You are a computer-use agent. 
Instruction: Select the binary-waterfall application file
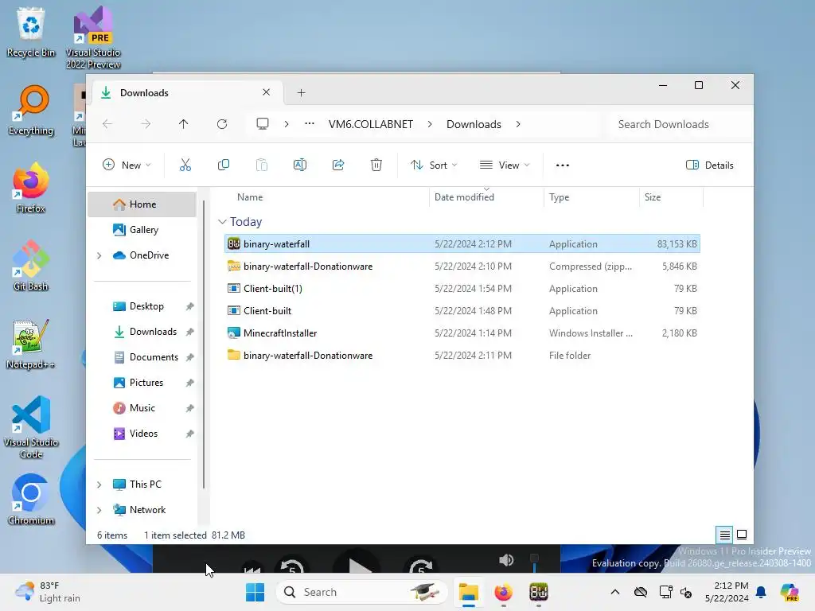(462, 243)
